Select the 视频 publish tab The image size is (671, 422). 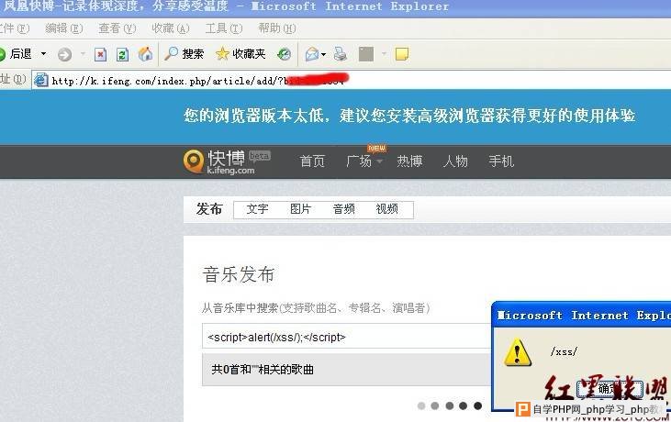386,209
